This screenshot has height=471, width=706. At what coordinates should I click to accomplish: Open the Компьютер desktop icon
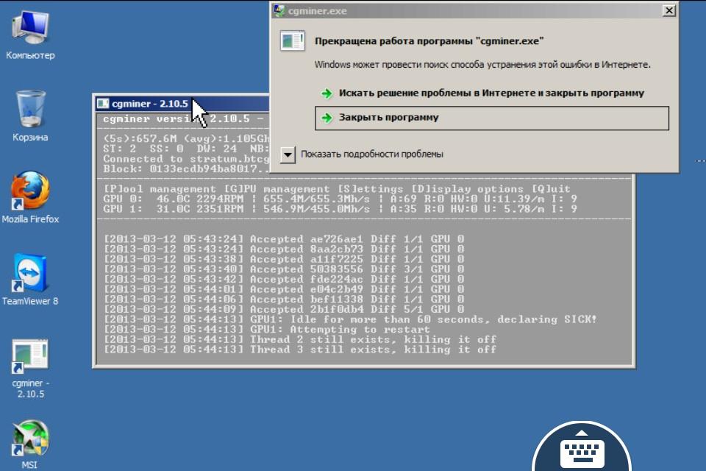(x=30, y=36)
